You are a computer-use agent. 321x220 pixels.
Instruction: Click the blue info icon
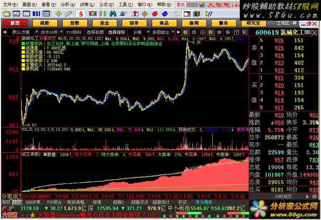(165, 14)
